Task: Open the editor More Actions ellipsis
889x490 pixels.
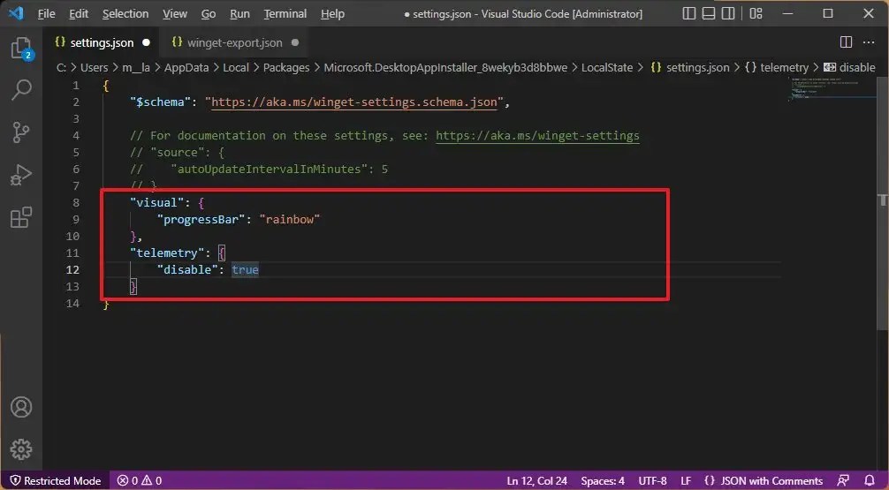Action: 869,41
